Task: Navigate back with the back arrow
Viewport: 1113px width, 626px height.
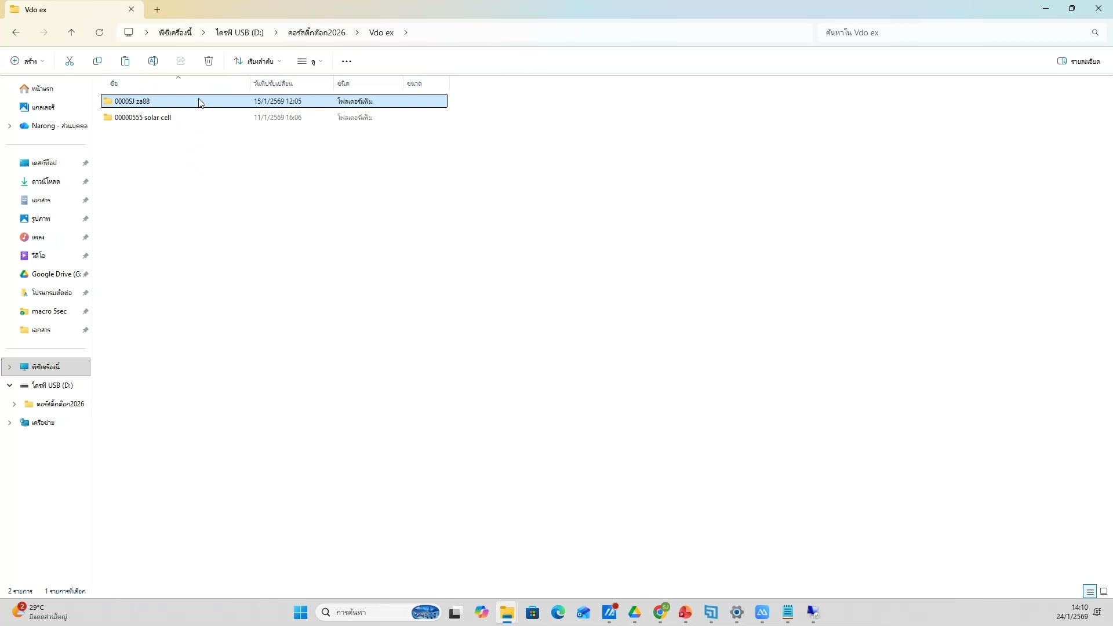Action: (16, 32)
